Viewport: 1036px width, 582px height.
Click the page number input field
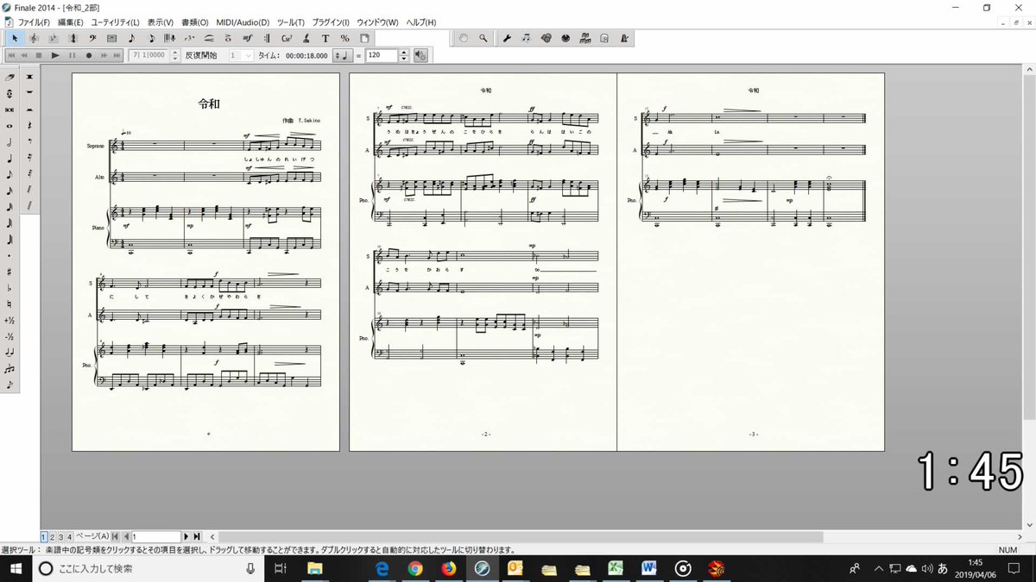[156, 536]
